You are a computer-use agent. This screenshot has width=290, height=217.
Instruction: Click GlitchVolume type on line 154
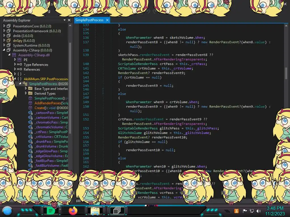[130, 133]
